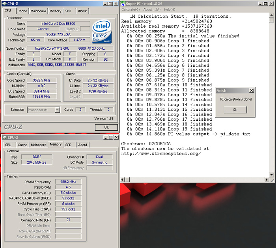Click the Technology value 65 nm

point(35,40)
